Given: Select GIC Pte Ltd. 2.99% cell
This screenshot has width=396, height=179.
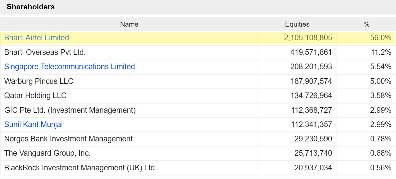Looking at the screenshot, I should [381, 110].
